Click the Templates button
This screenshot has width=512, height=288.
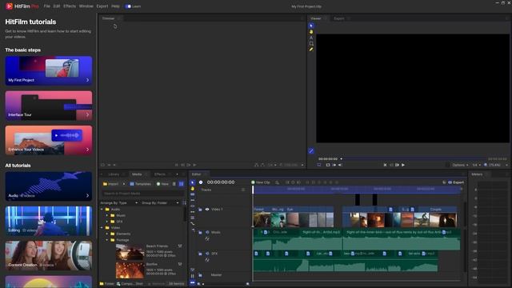click(x=141, y=184)
